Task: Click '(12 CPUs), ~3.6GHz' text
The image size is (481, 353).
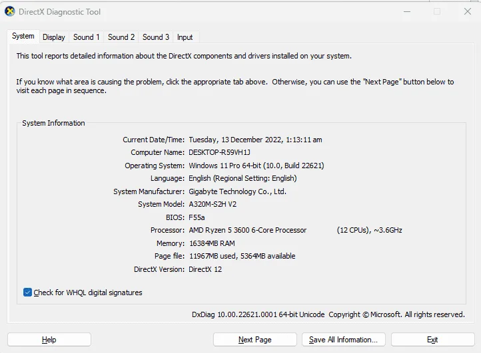Action: click(x=369, y=230)
